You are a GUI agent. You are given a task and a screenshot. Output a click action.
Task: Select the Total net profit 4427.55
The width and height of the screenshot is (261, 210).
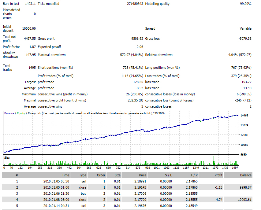30,39
